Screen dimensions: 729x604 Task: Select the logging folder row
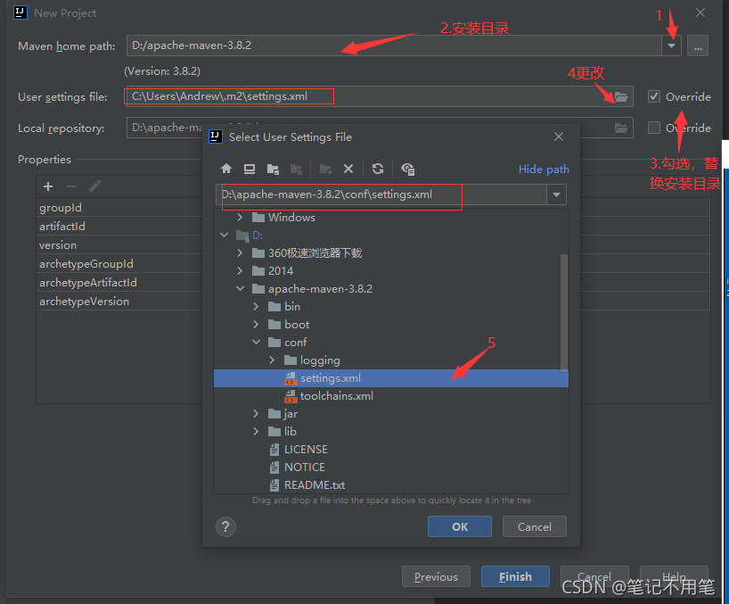[x=391, y=360]
